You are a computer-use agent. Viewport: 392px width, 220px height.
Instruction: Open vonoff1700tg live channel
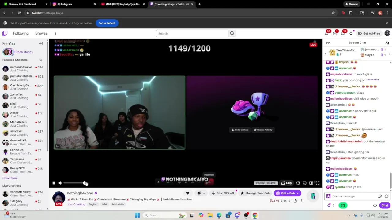coord(24,194)
